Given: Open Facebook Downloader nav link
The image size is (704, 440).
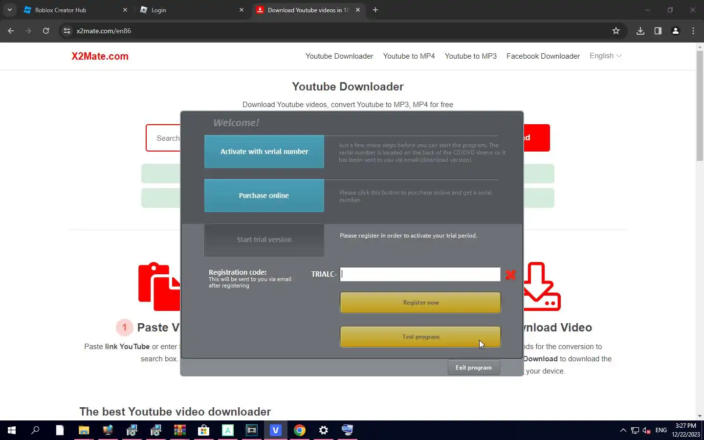Looking at the screenshot, I should [543, 56].
